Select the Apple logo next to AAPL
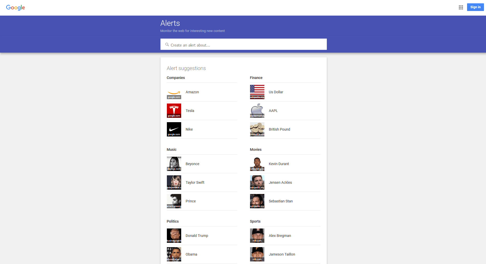The height and width of the screenshot is (264, 486). 257,110
